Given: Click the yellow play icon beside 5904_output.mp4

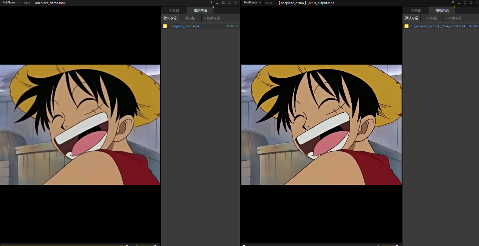Looking at the screenshot, I should point(406,26).
